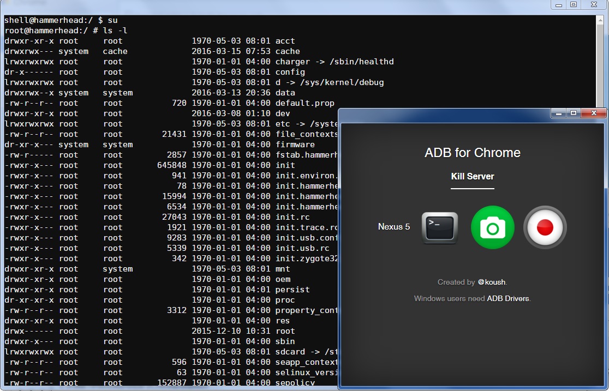Close the terminal shell window
Screen dimensions: 609x391
tap(593, 4)
